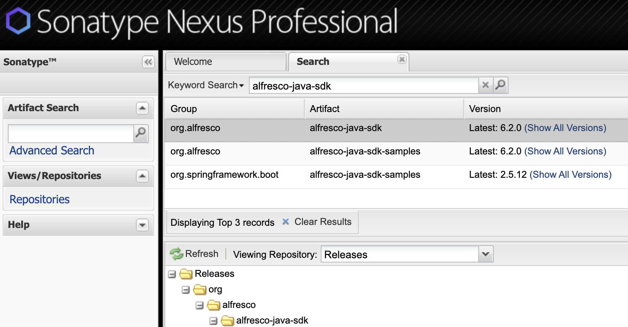Screen dimensions: 628x327
Task: Click the magnifier icon beside the keyword search field
Action: [500, 85]
